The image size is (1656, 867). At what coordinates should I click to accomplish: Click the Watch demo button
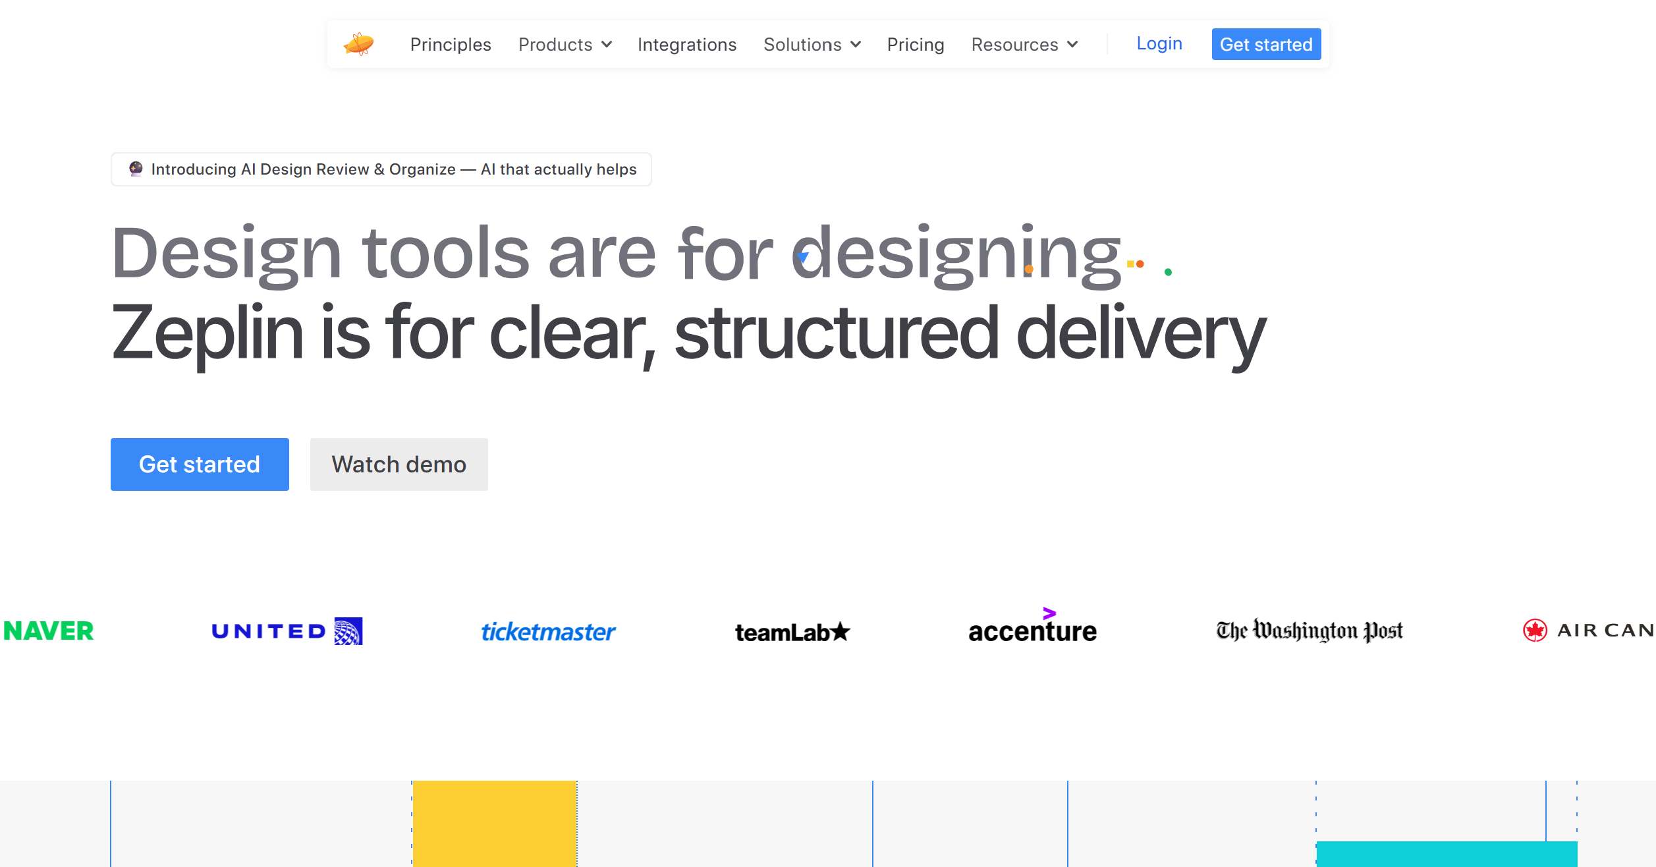tap(399, 464)
